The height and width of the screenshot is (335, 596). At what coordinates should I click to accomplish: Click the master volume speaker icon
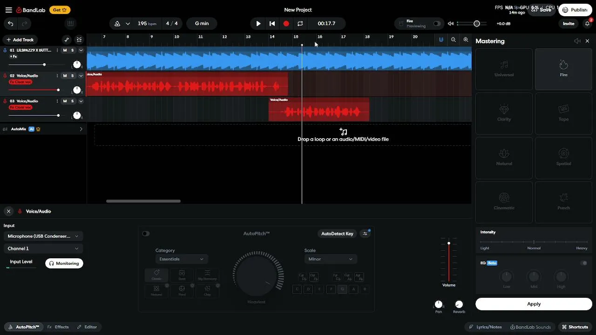451,24
